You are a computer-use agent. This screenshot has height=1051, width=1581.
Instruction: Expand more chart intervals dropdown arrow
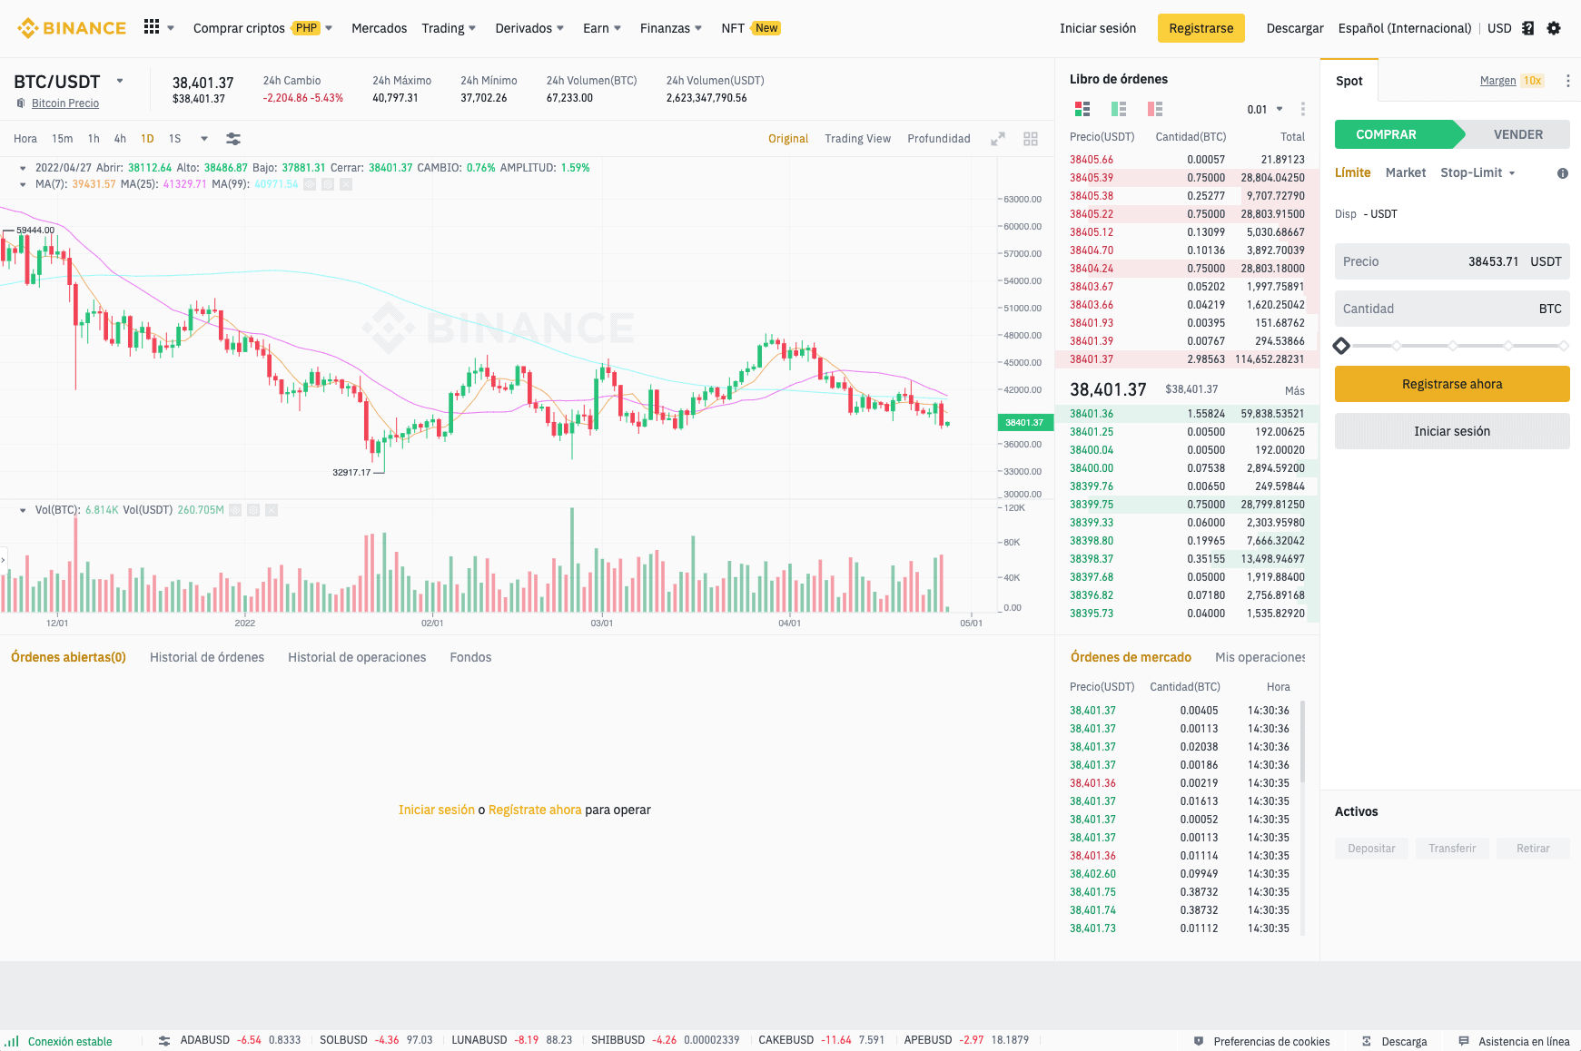[204, 139]
